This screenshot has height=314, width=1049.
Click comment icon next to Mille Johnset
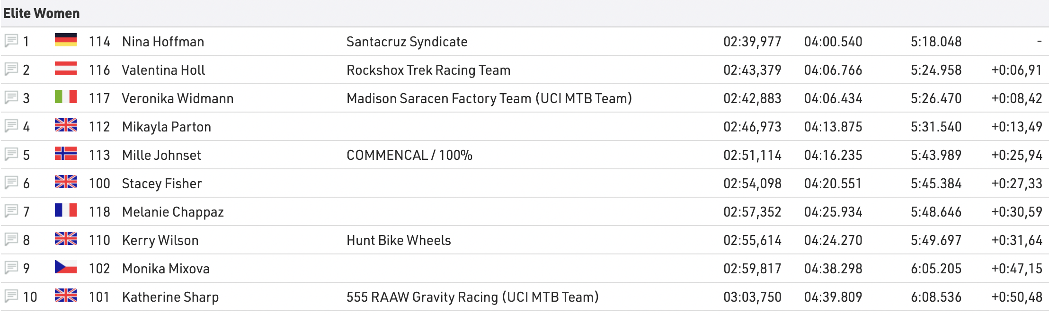coord(11,154)
